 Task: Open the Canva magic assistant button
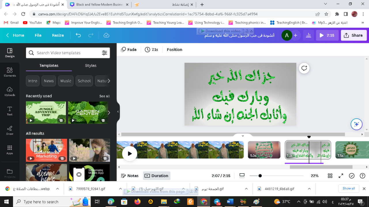coord(356,124)
